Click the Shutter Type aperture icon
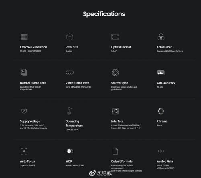 (115, 73)
